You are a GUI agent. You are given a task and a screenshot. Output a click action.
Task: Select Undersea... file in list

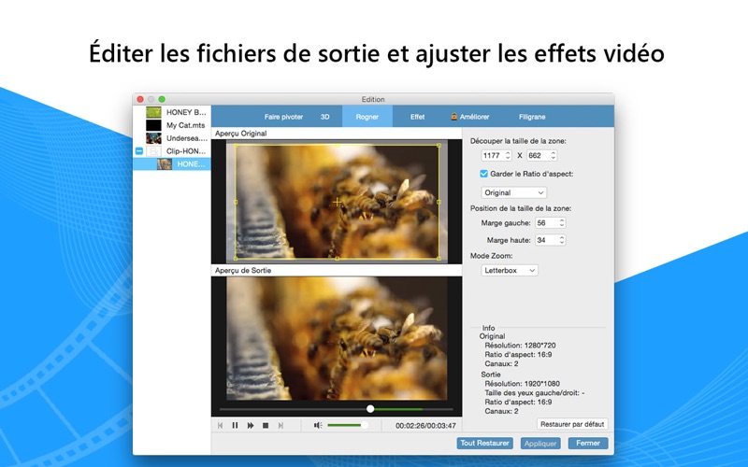click(172, 138)
